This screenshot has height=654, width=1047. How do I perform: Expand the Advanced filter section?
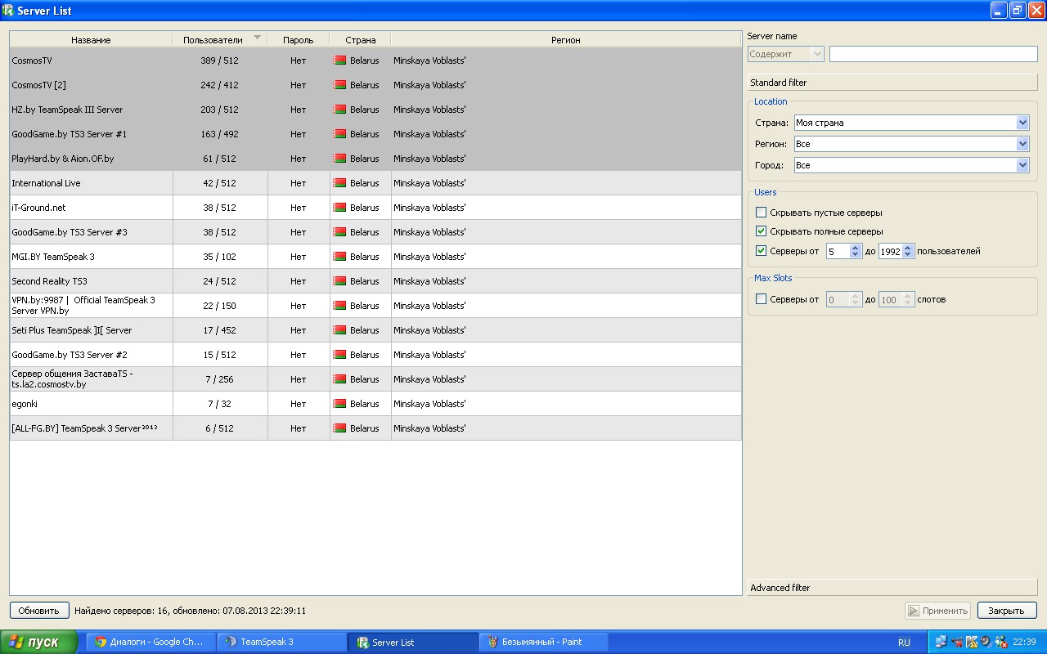[892, 588]
